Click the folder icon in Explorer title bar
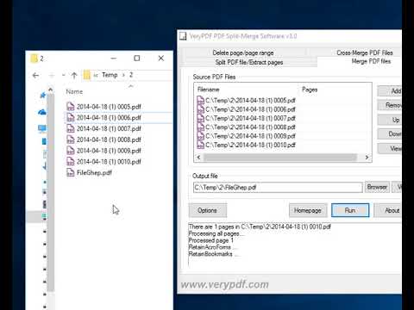The height and width of the screenshot is (310, 414). tap(34, 59)
